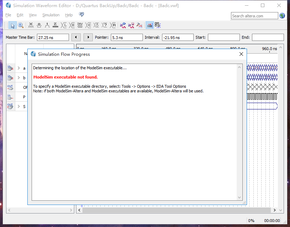Click the 'ModelSim executable not found.' text
This screenshot has height=227, width=290.
point(65,77)
